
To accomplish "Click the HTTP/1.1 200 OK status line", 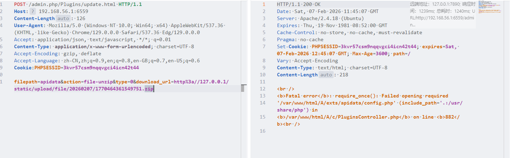I will point(299,4).
